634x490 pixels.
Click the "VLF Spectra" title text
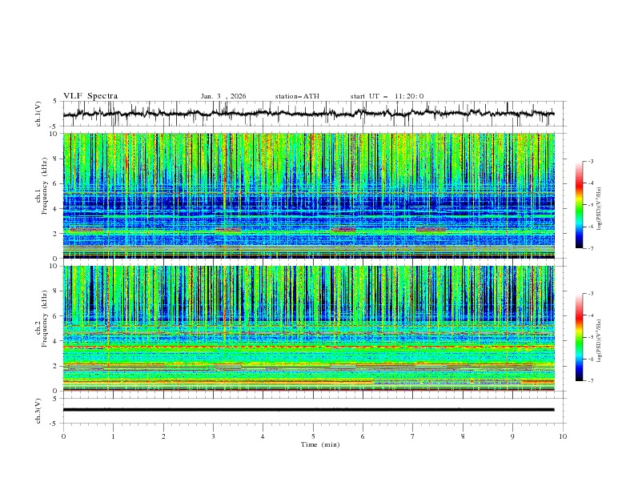[x=90, y=96]
